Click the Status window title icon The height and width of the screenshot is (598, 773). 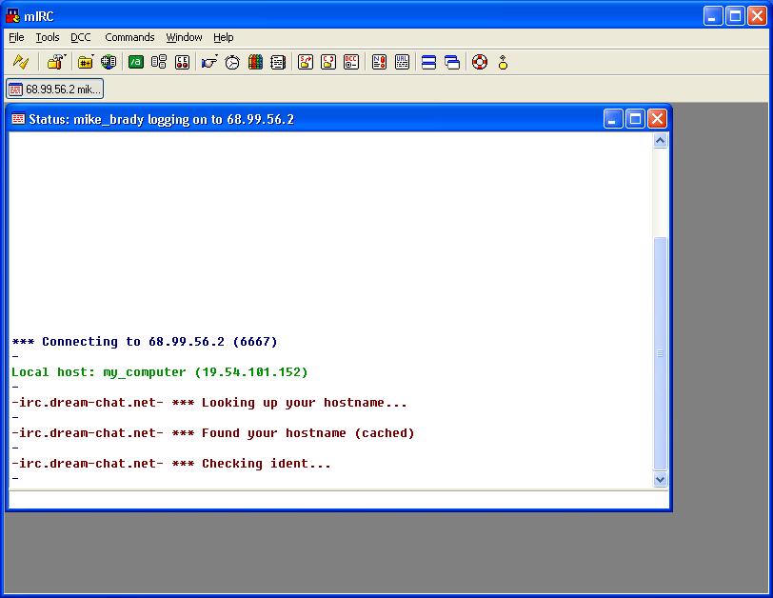click(18, 119)
